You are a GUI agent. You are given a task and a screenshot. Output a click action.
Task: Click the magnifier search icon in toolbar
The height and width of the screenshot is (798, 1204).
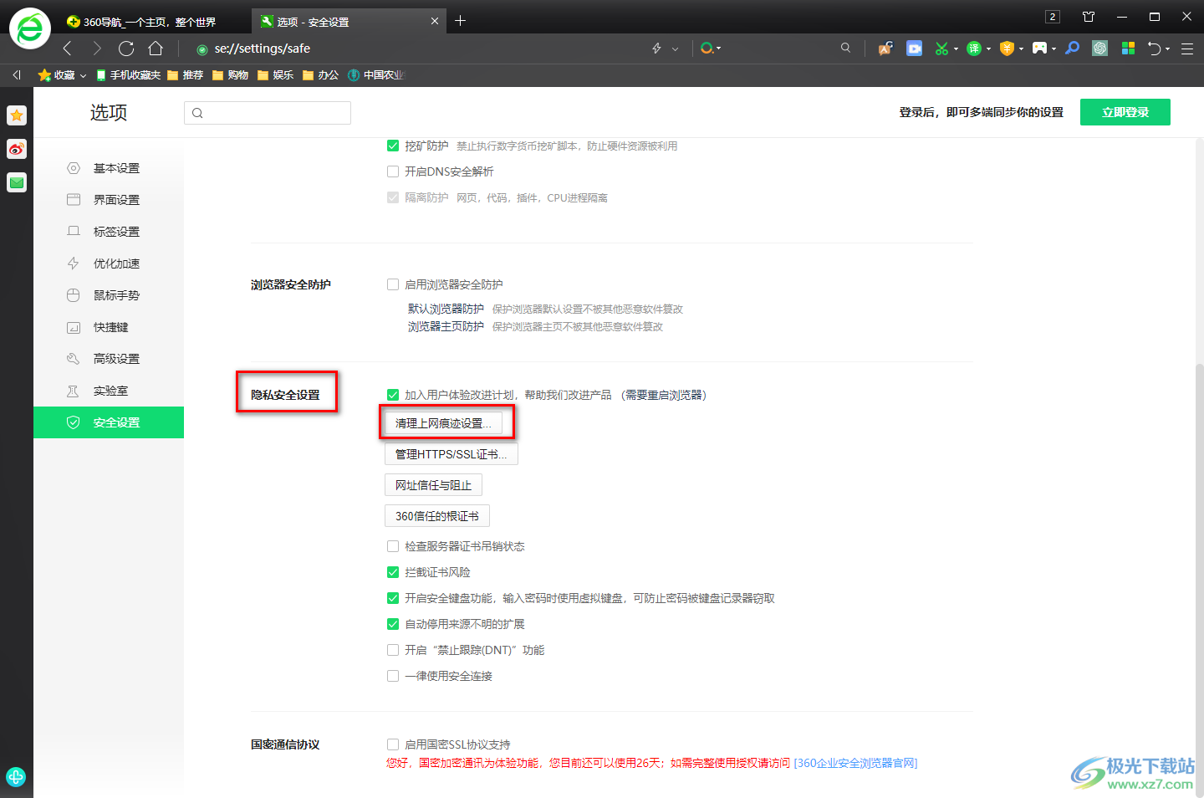coord(845,49)
